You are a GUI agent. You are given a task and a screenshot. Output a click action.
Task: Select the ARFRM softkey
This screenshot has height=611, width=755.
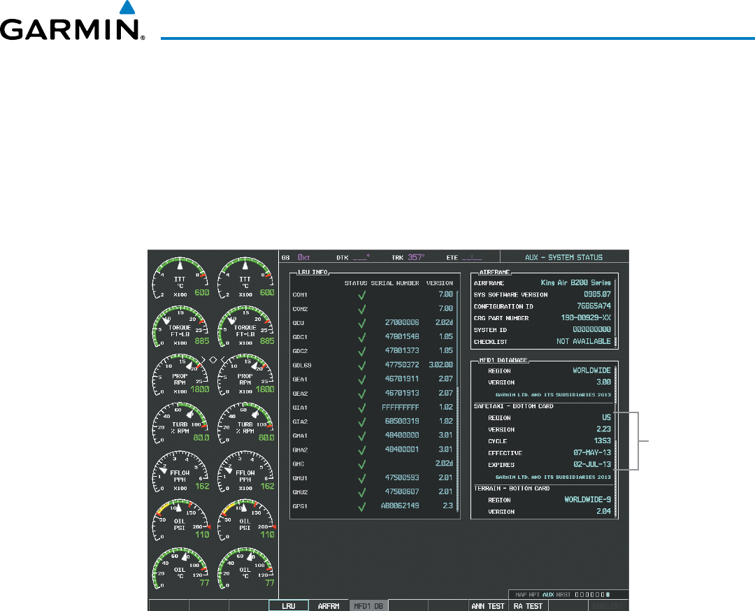[329, 605]
